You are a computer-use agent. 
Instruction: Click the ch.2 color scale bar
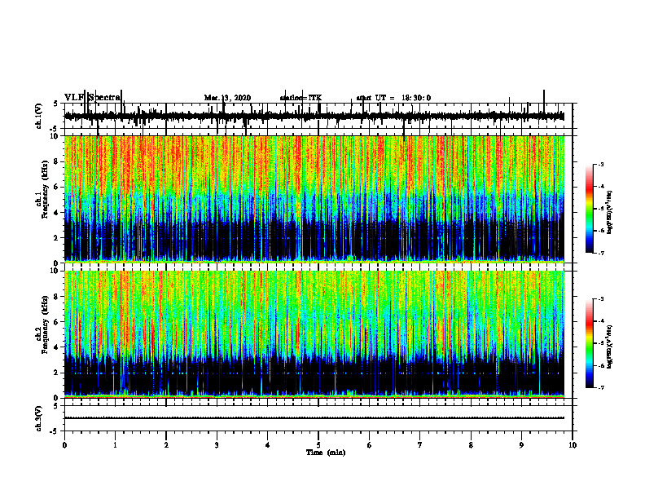pos(589,343)
